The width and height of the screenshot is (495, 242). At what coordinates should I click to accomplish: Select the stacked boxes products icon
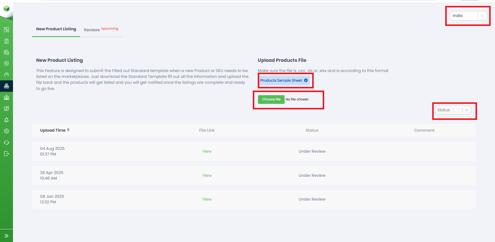coord(6,86)
